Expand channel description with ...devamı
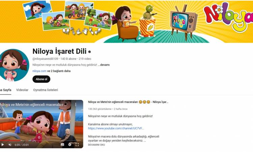253x152 pixels. 104,65
